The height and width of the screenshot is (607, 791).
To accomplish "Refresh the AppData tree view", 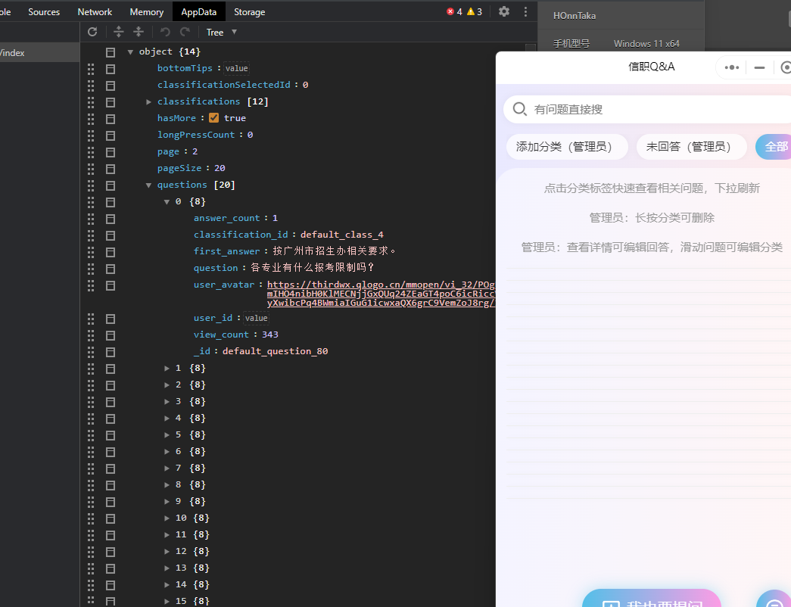I will tap(92, 32).
